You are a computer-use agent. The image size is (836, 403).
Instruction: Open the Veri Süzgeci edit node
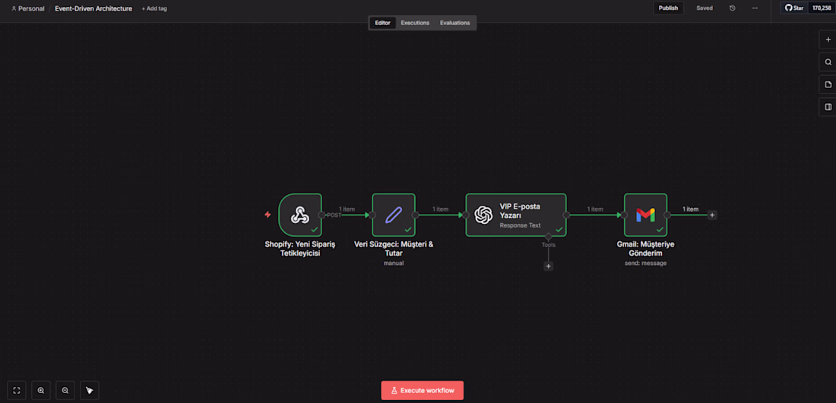(x=394, y=215)
